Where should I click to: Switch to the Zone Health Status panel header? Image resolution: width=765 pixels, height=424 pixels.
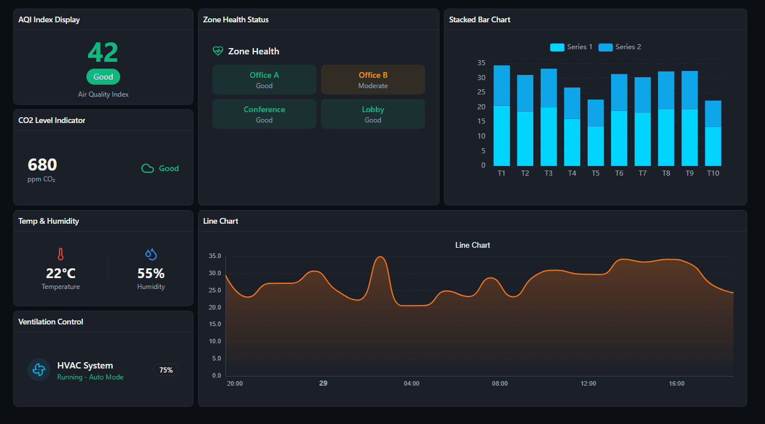235,19
